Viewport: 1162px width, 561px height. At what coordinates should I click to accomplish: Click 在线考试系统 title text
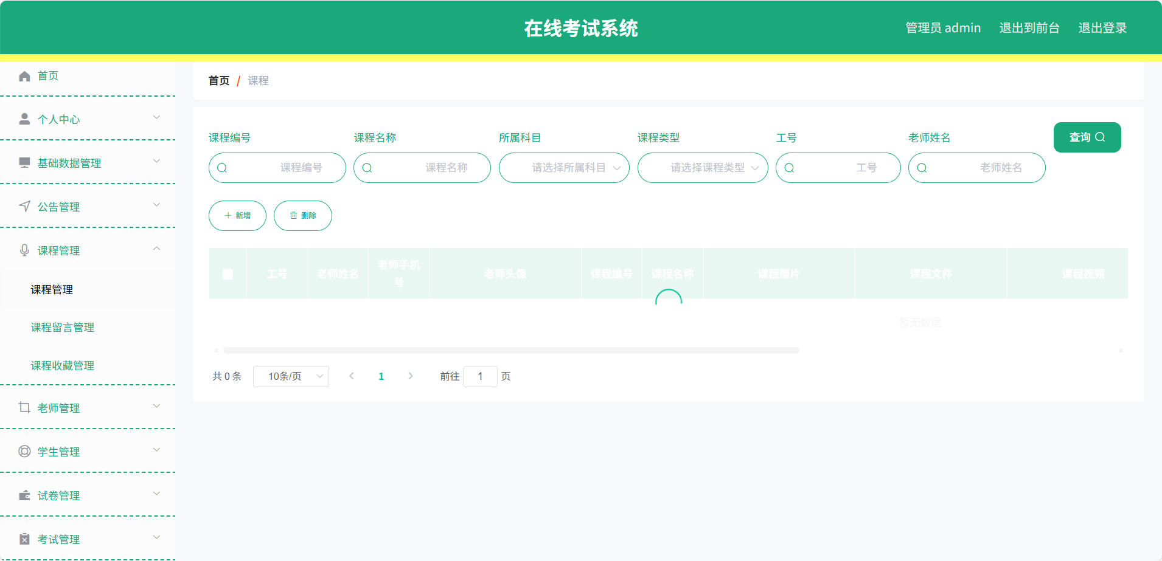click(581, 29)
